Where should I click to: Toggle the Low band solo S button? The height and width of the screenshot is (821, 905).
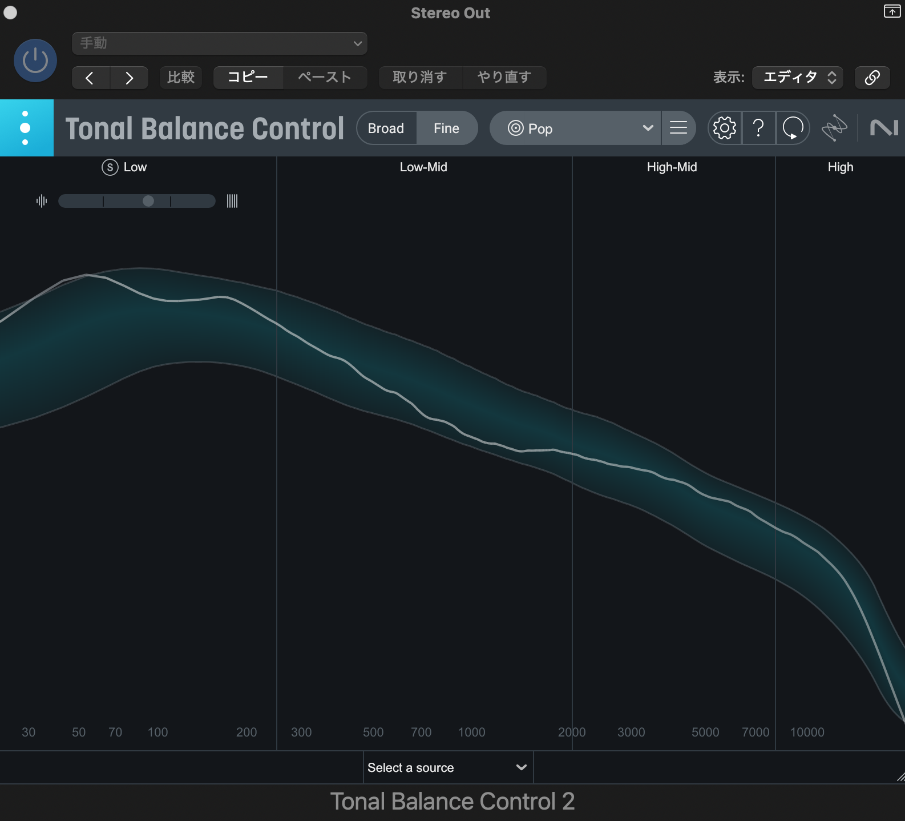tap(110, 167)
